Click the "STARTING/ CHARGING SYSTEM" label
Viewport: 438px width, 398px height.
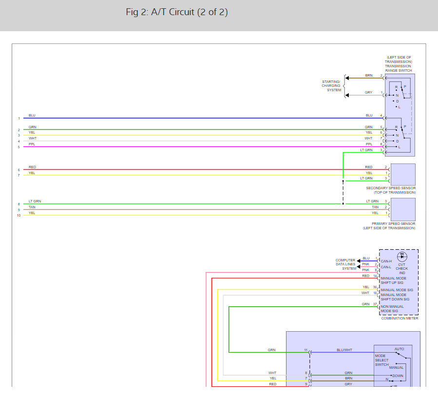[331, 86]
